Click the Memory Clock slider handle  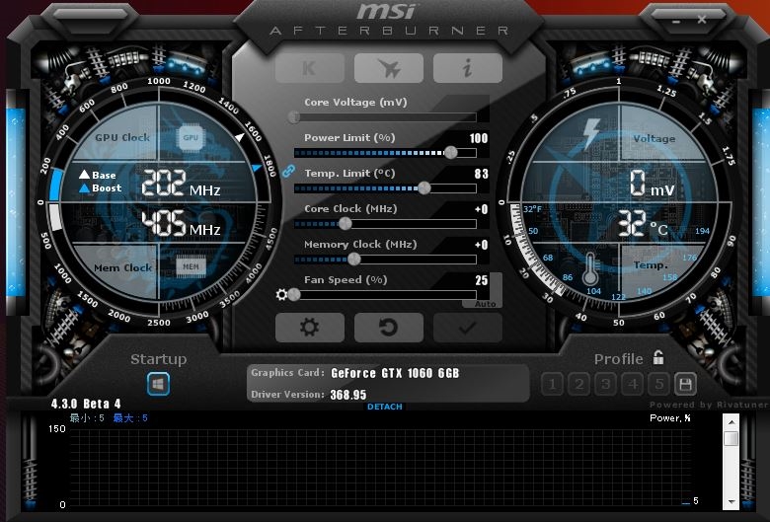pyautogui.click(x=354, y=260)
